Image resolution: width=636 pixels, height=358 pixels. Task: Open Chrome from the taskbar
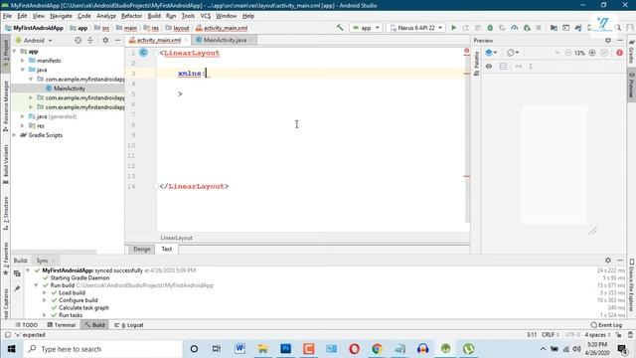[377, 349]
